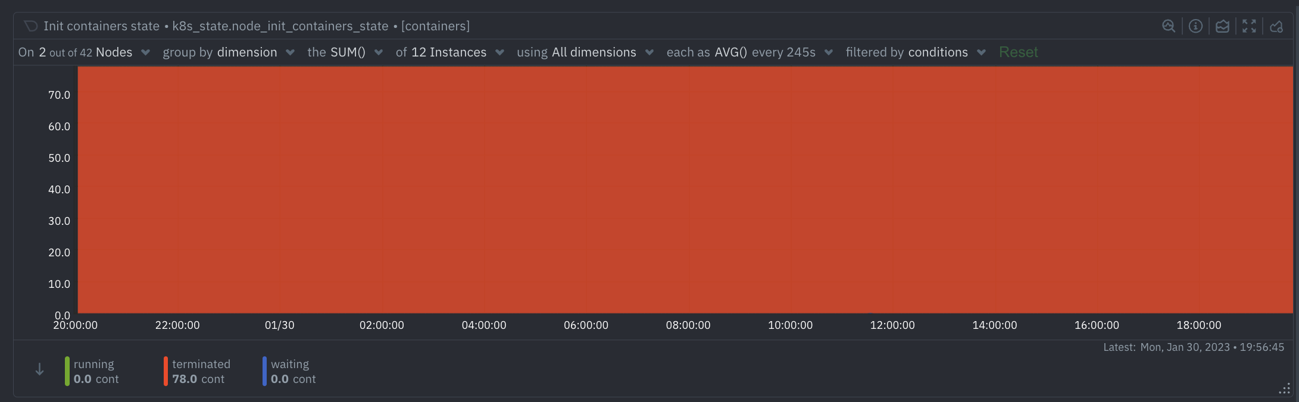Click the 70.0 y-axis label
Image resolution: width=1299 pixels, height=402 pixels.
[59, 95]
